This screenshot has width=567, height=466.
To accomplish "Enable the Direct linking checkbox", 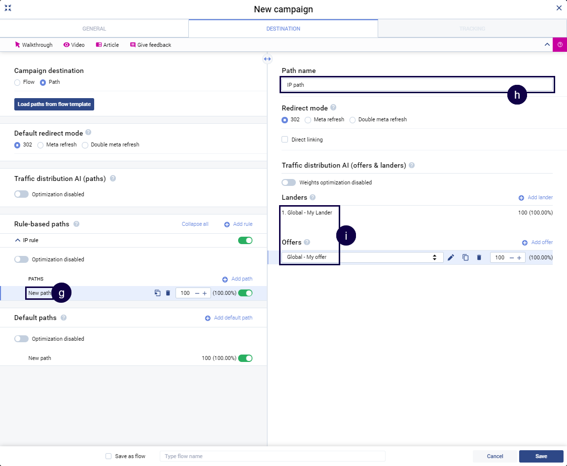I will point(285,140).
